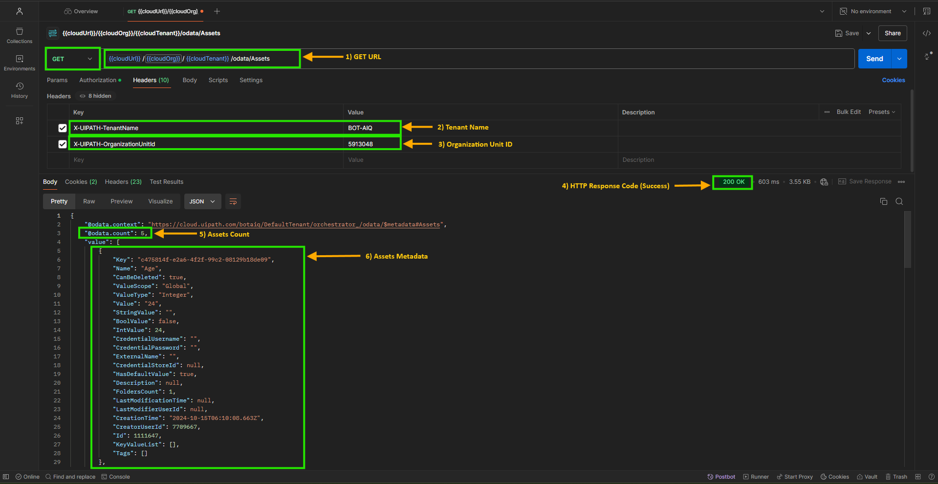Select the Raw response view
The image size is (938, 484).
pyautogui.click(x=89, y=201)
